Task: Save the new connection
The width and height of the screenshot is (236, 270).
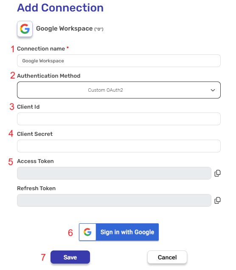Action: coord(70,257)
